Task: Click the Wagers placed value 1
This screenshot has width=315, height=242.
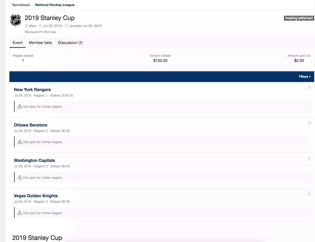Action: coord(23,61)
